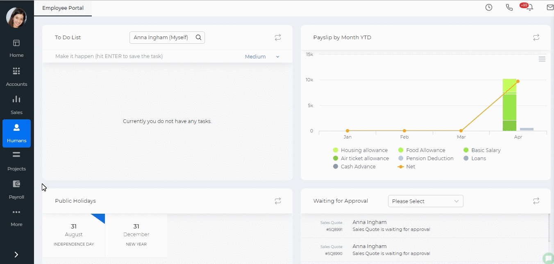This screenshot has height=264, width=554.
Task: Toggle Net line legend item
Action: point(406,166)
